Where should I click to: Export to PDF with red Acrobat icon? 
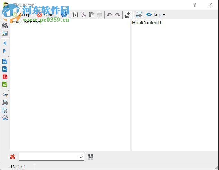coord(5,77)
